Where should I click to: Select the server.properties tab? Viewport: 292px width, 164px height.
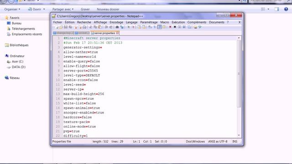[104, 33]
